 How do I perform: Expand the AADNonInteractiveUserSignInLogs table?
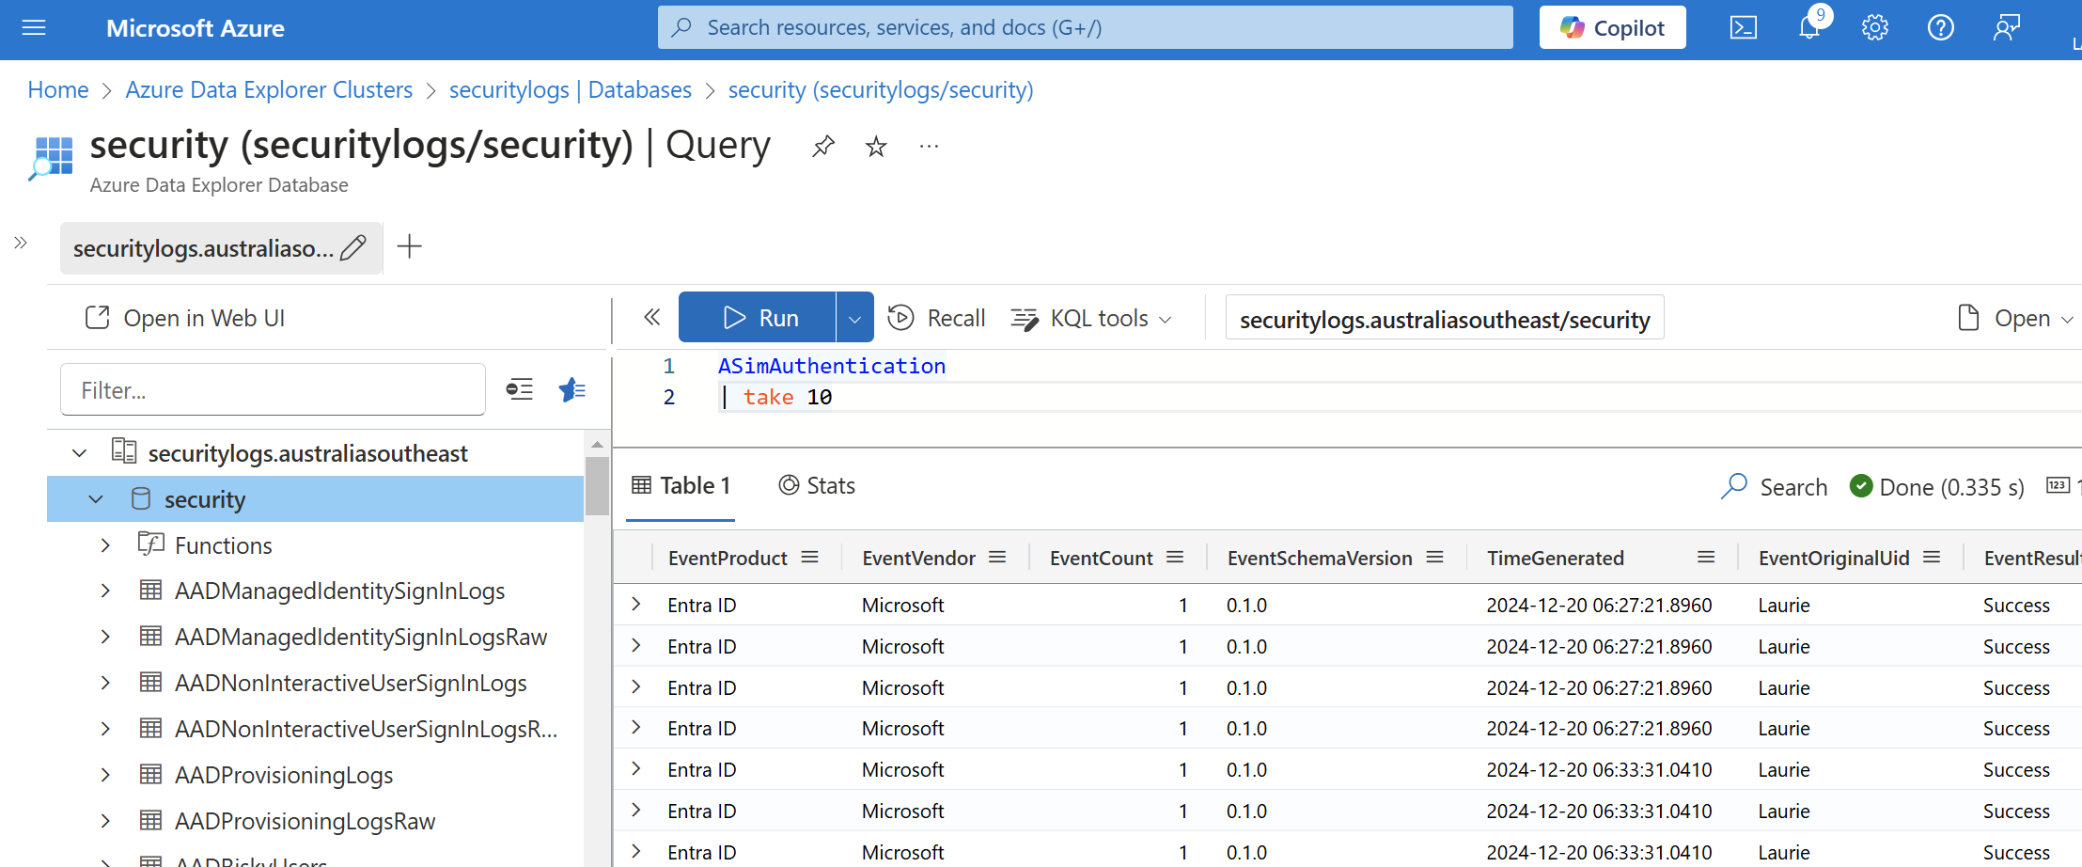pyautogui.click(x=105, y=683)
